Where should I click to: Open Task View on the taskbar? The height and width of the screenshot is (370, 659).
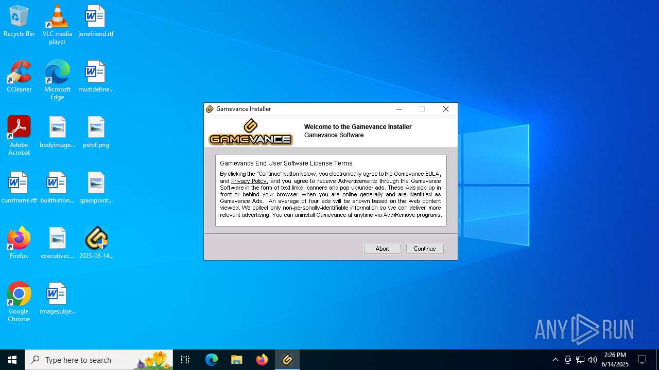tap(185, 360)
